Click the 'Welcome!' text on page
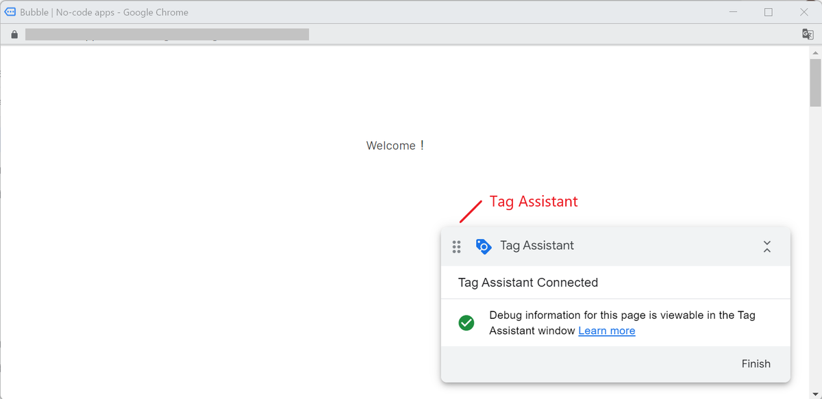The height and width of the screenshot is (399, 822). point(396,146)
